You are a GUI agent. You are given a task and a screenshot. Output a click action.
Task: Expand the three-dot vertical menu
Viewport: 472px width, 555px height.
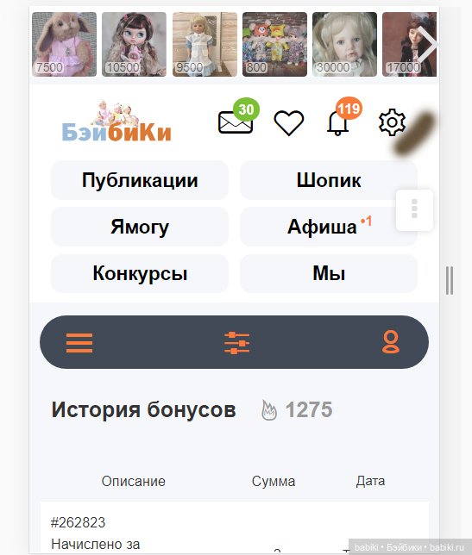[x=414, y=210]
